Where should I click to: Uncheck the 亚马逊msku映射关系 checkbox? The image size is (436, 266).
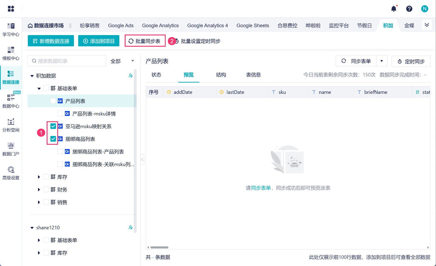53,126
